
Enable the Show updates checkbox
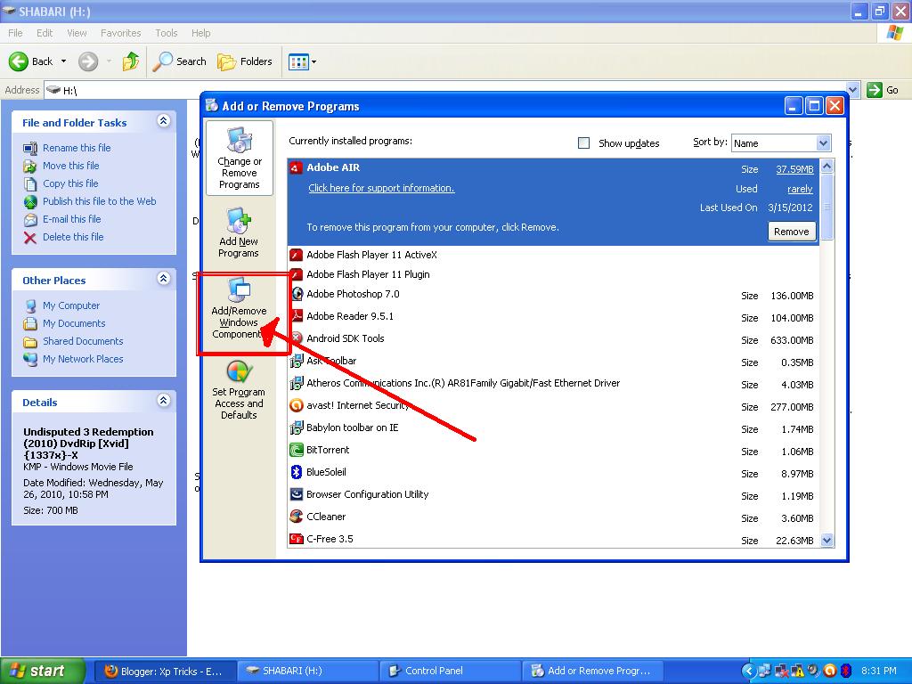pos(583,142)
